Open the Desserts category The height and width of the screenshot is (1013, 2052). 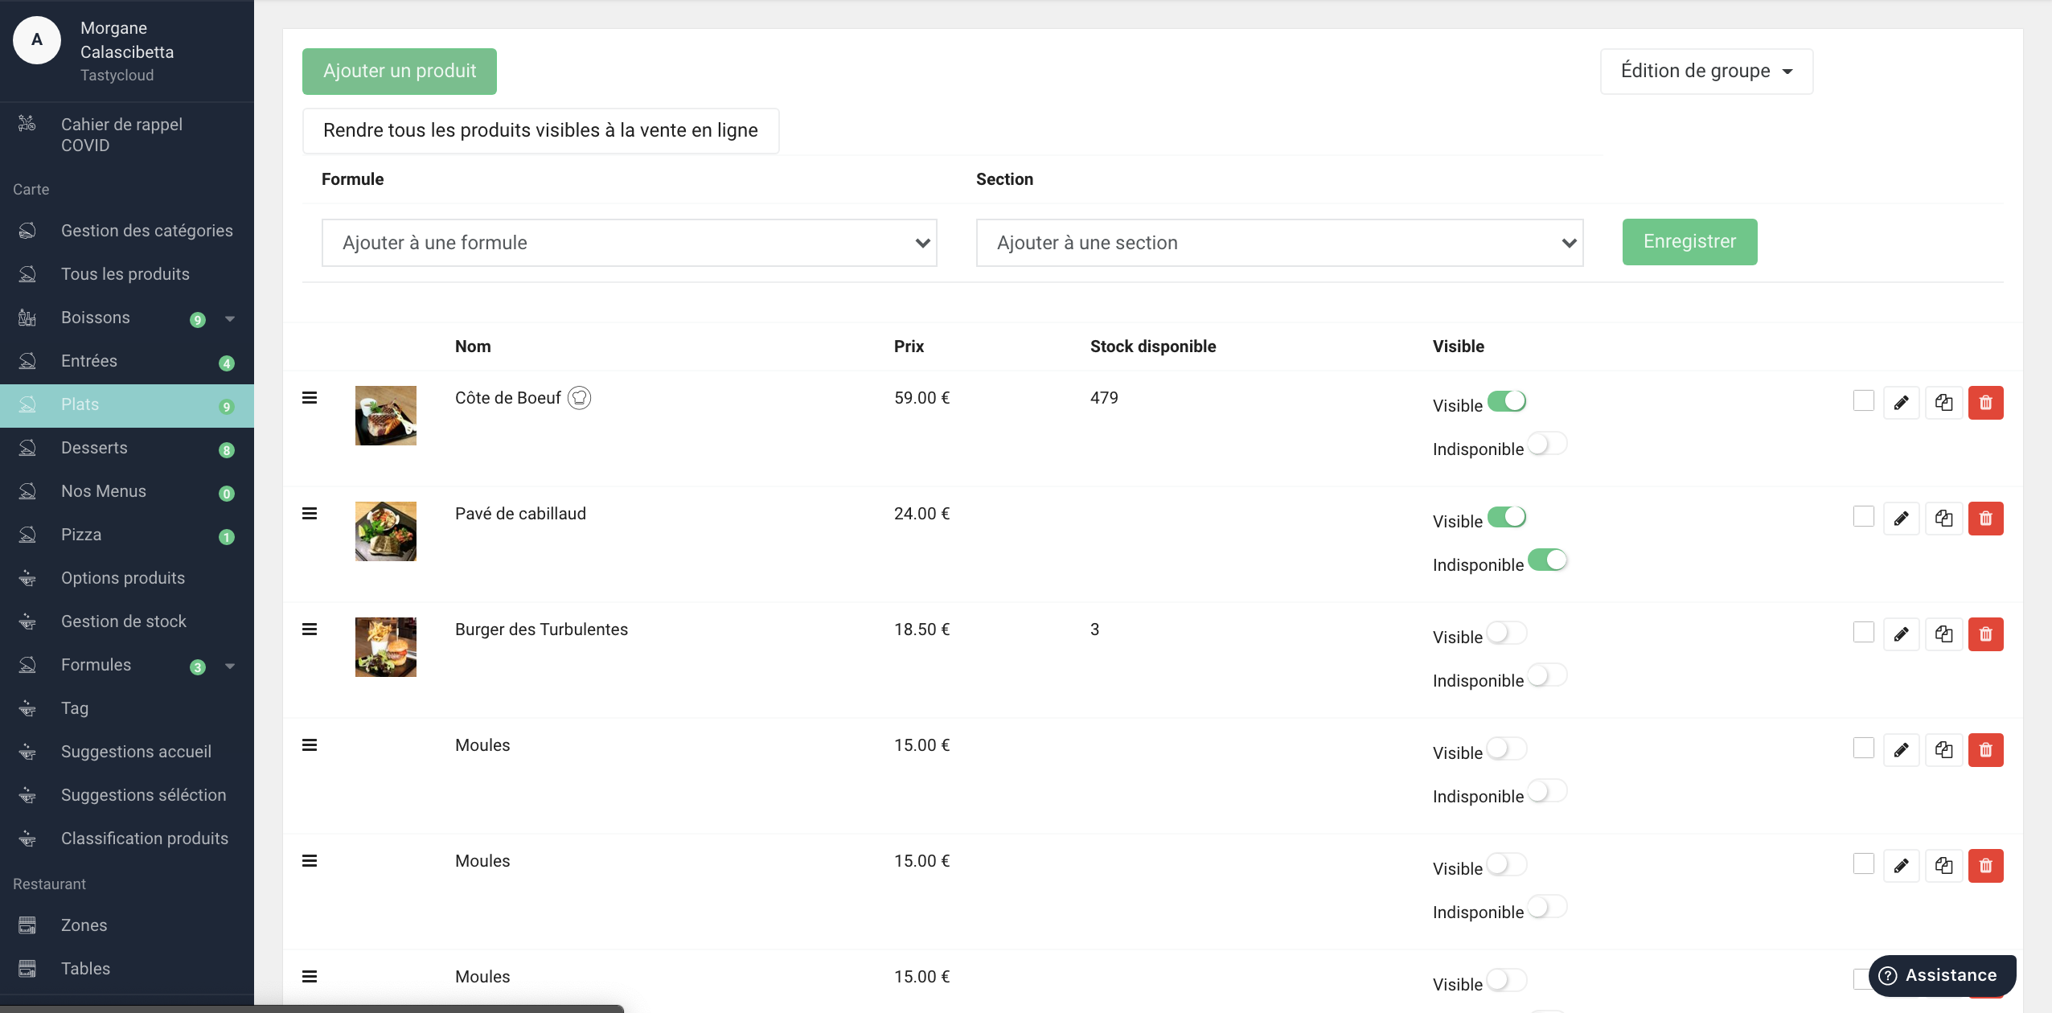click(127, 448)
